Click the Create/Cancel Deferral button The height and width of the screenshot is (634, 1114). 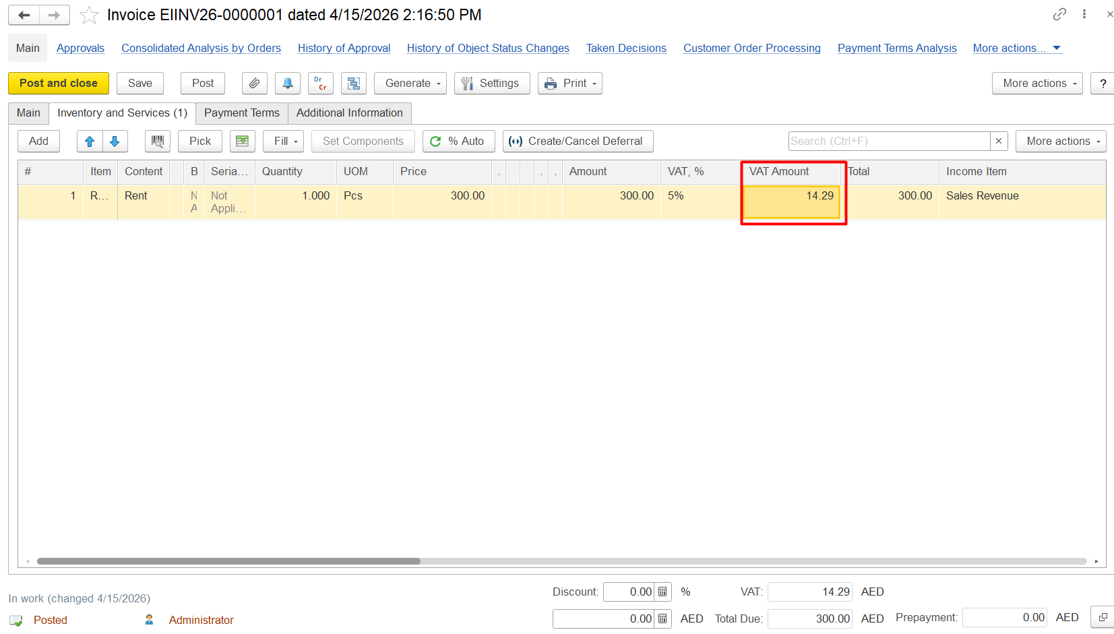pyautogui.click(x=578, y=141)
